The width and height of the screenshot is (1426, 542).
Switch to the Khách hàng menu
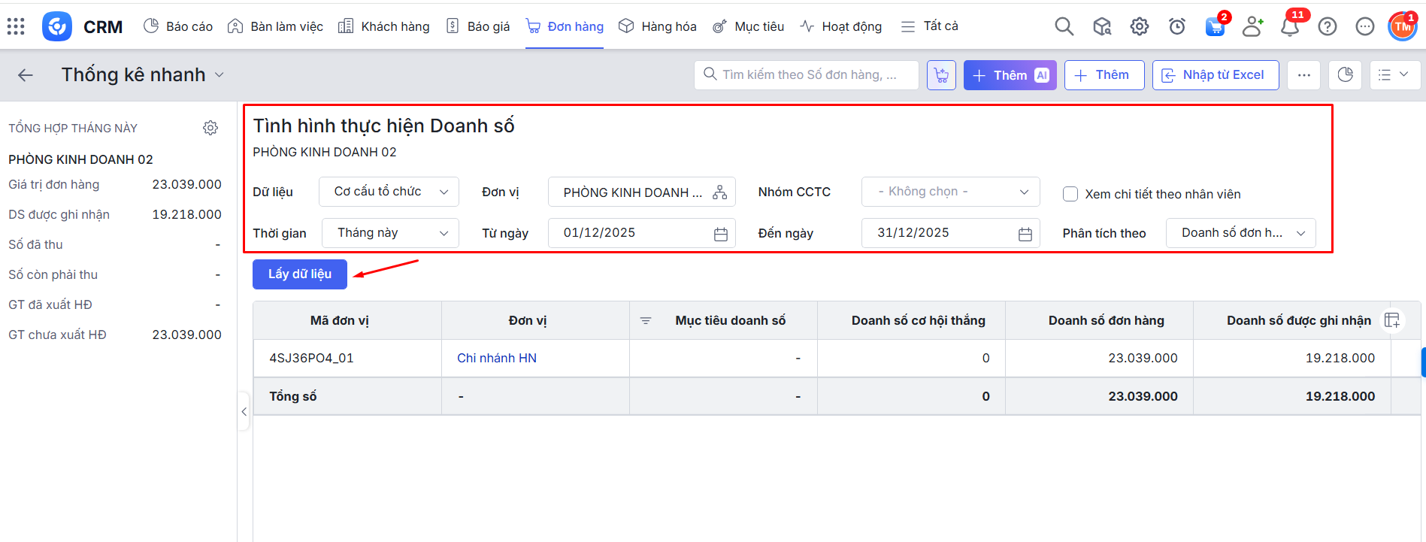[x=384, y=27]
